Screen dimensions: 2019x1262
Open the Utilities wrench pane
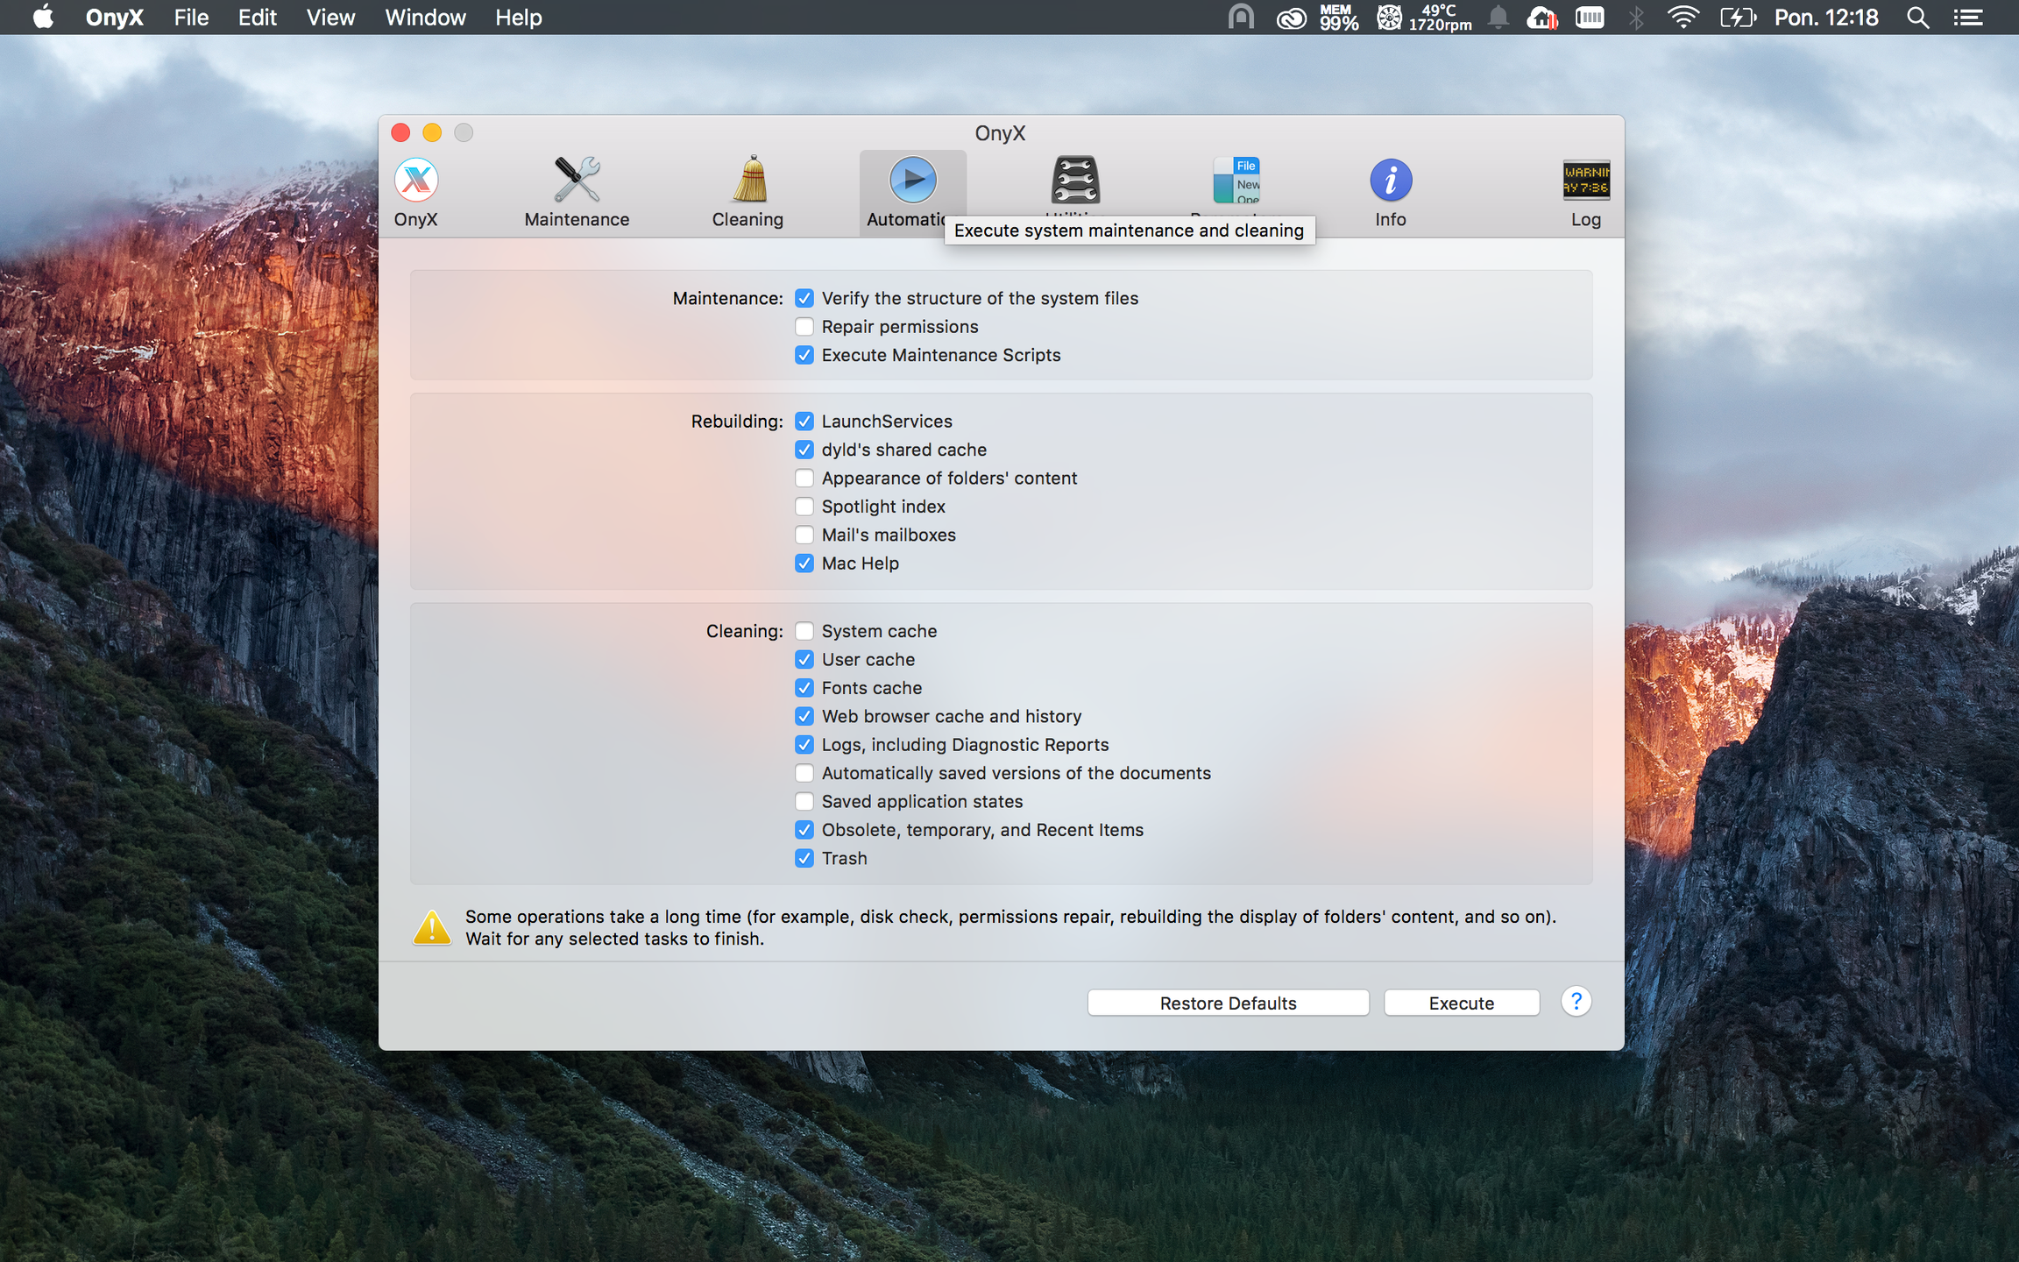tap(1075, 182)
